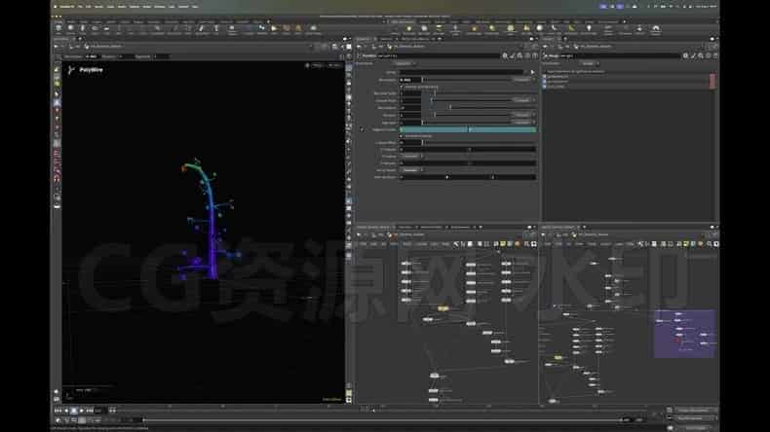
Task: Jump to first frame in playbar
Action: pyautogui.click(x=58, y=411)
